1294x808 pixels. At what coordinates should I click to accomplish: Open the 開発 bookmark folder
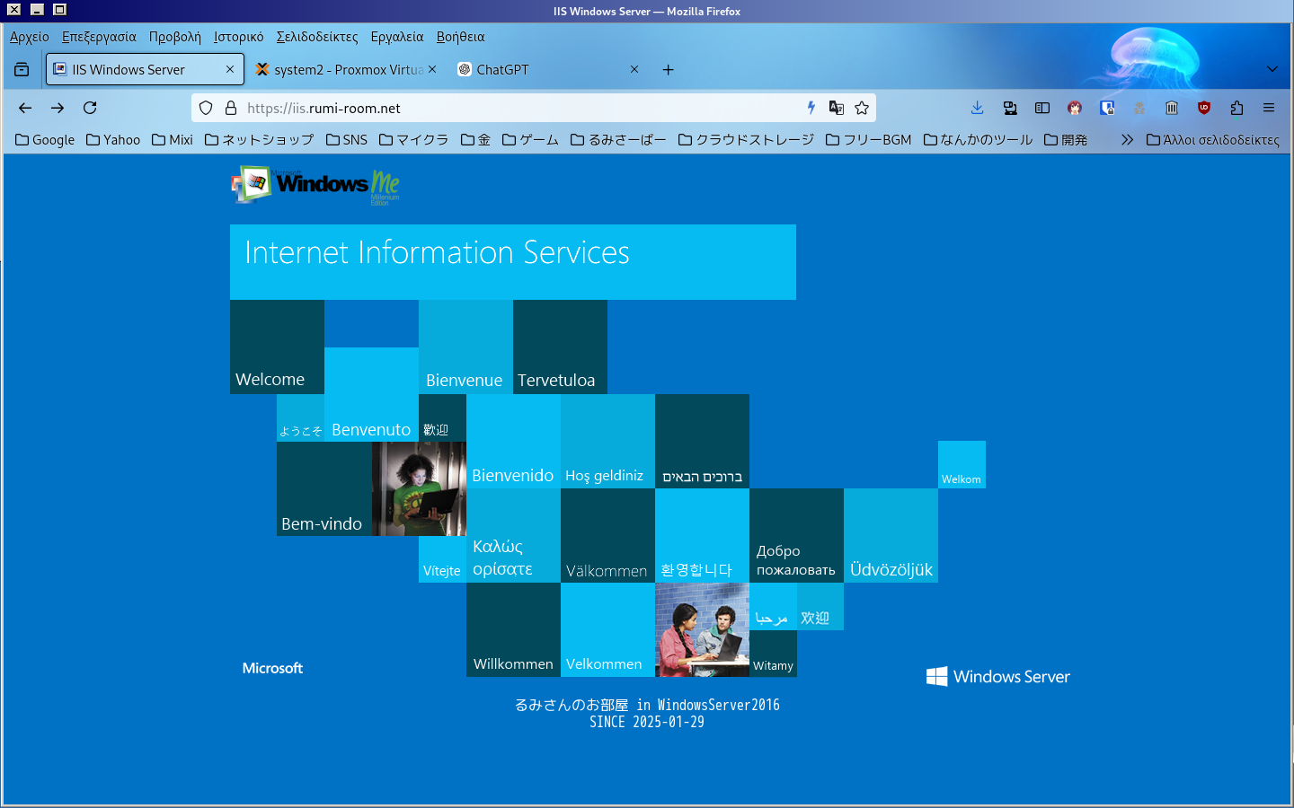pos(1066,139)
